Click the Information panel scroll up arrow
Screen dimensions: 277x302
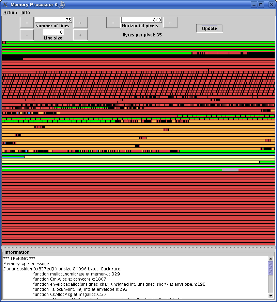[271, 259]
